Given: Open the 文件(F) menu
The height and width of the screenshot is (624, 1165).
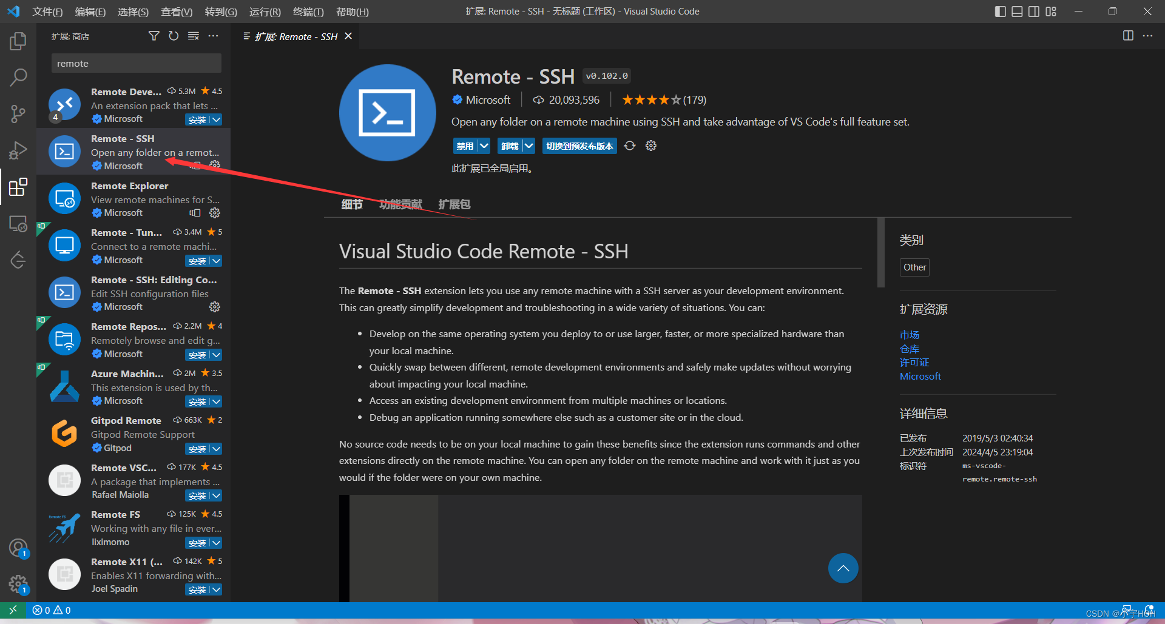Looking at the screenshot, I should tap(47, 12).
